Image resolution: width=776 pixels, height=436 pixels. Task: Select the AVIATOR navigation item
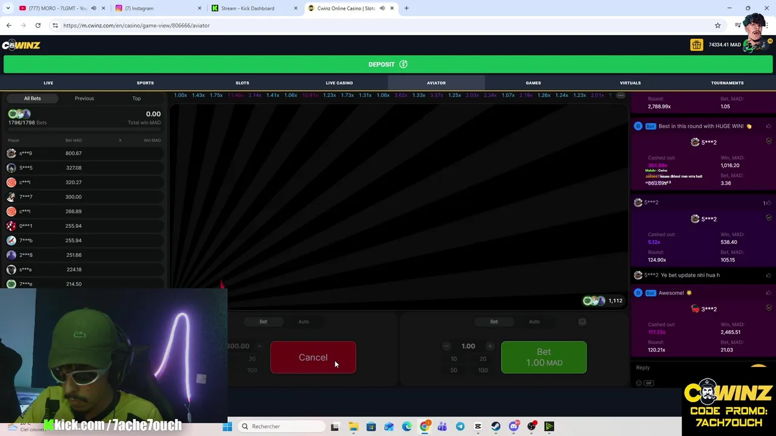pos(436,83)
